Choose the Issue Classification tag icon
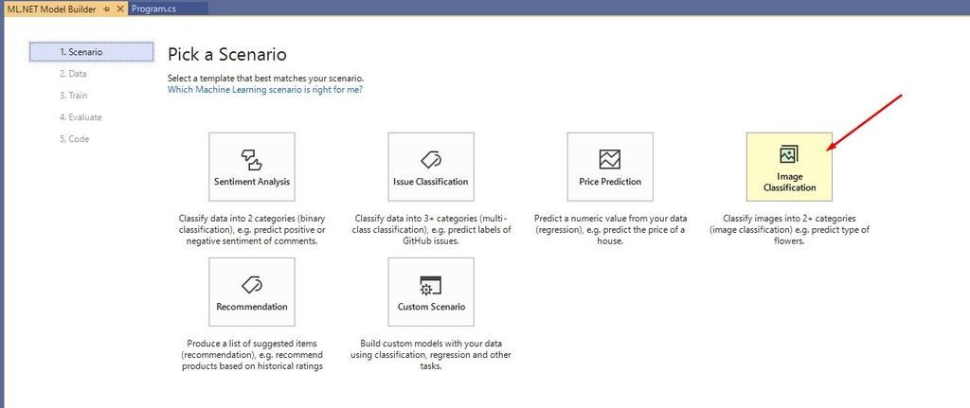 click(431, 159)
